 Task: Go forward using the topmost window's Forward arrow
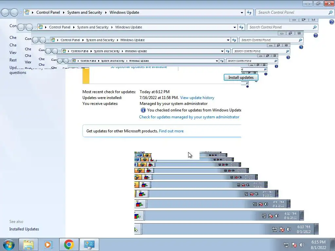click(x=14, y=13)
